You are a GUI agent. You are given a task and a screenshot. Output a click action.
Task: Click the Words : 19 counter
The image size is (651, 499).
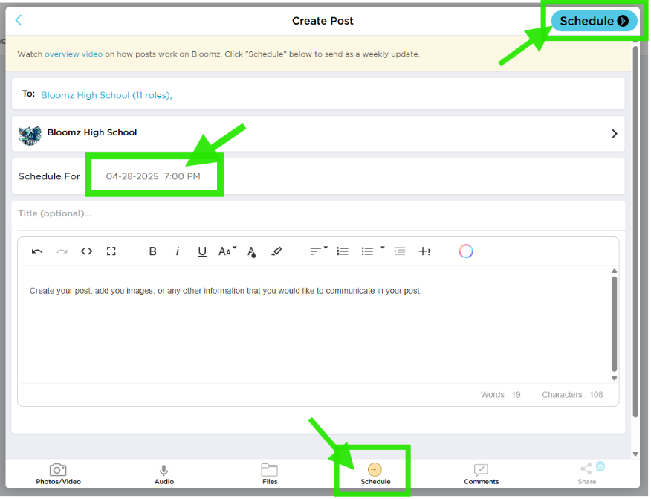(x=500, y=395)
